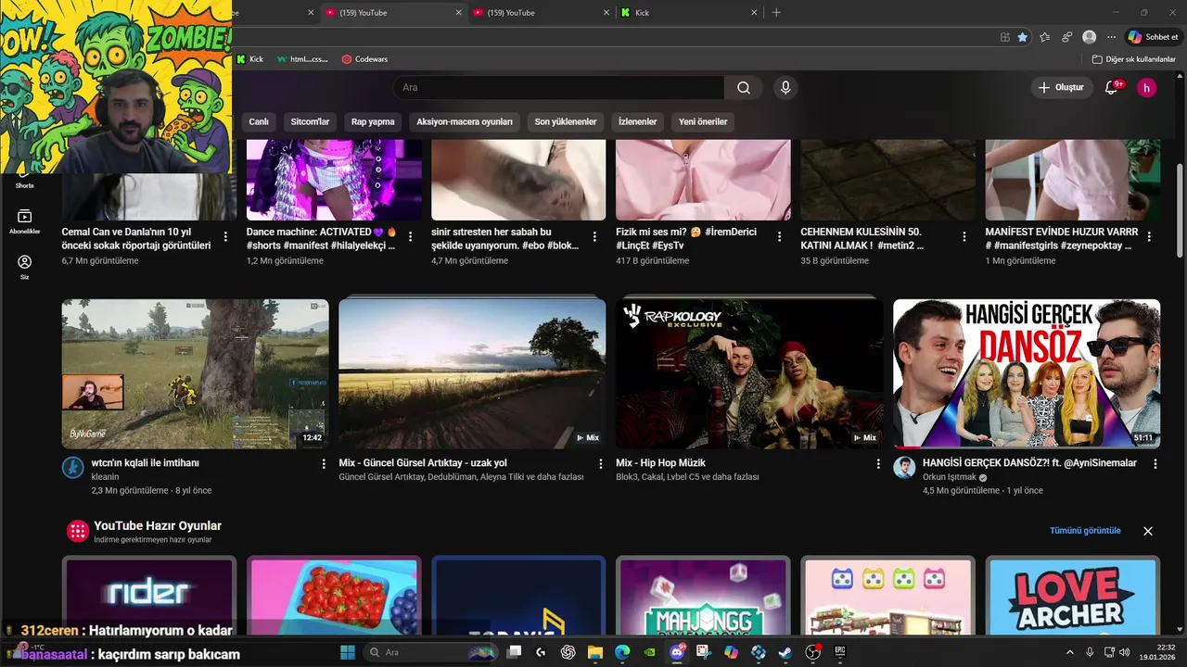1187x667 pixels.
Task: Open browser profile icon in toolbar
Action: (1089, 37)
